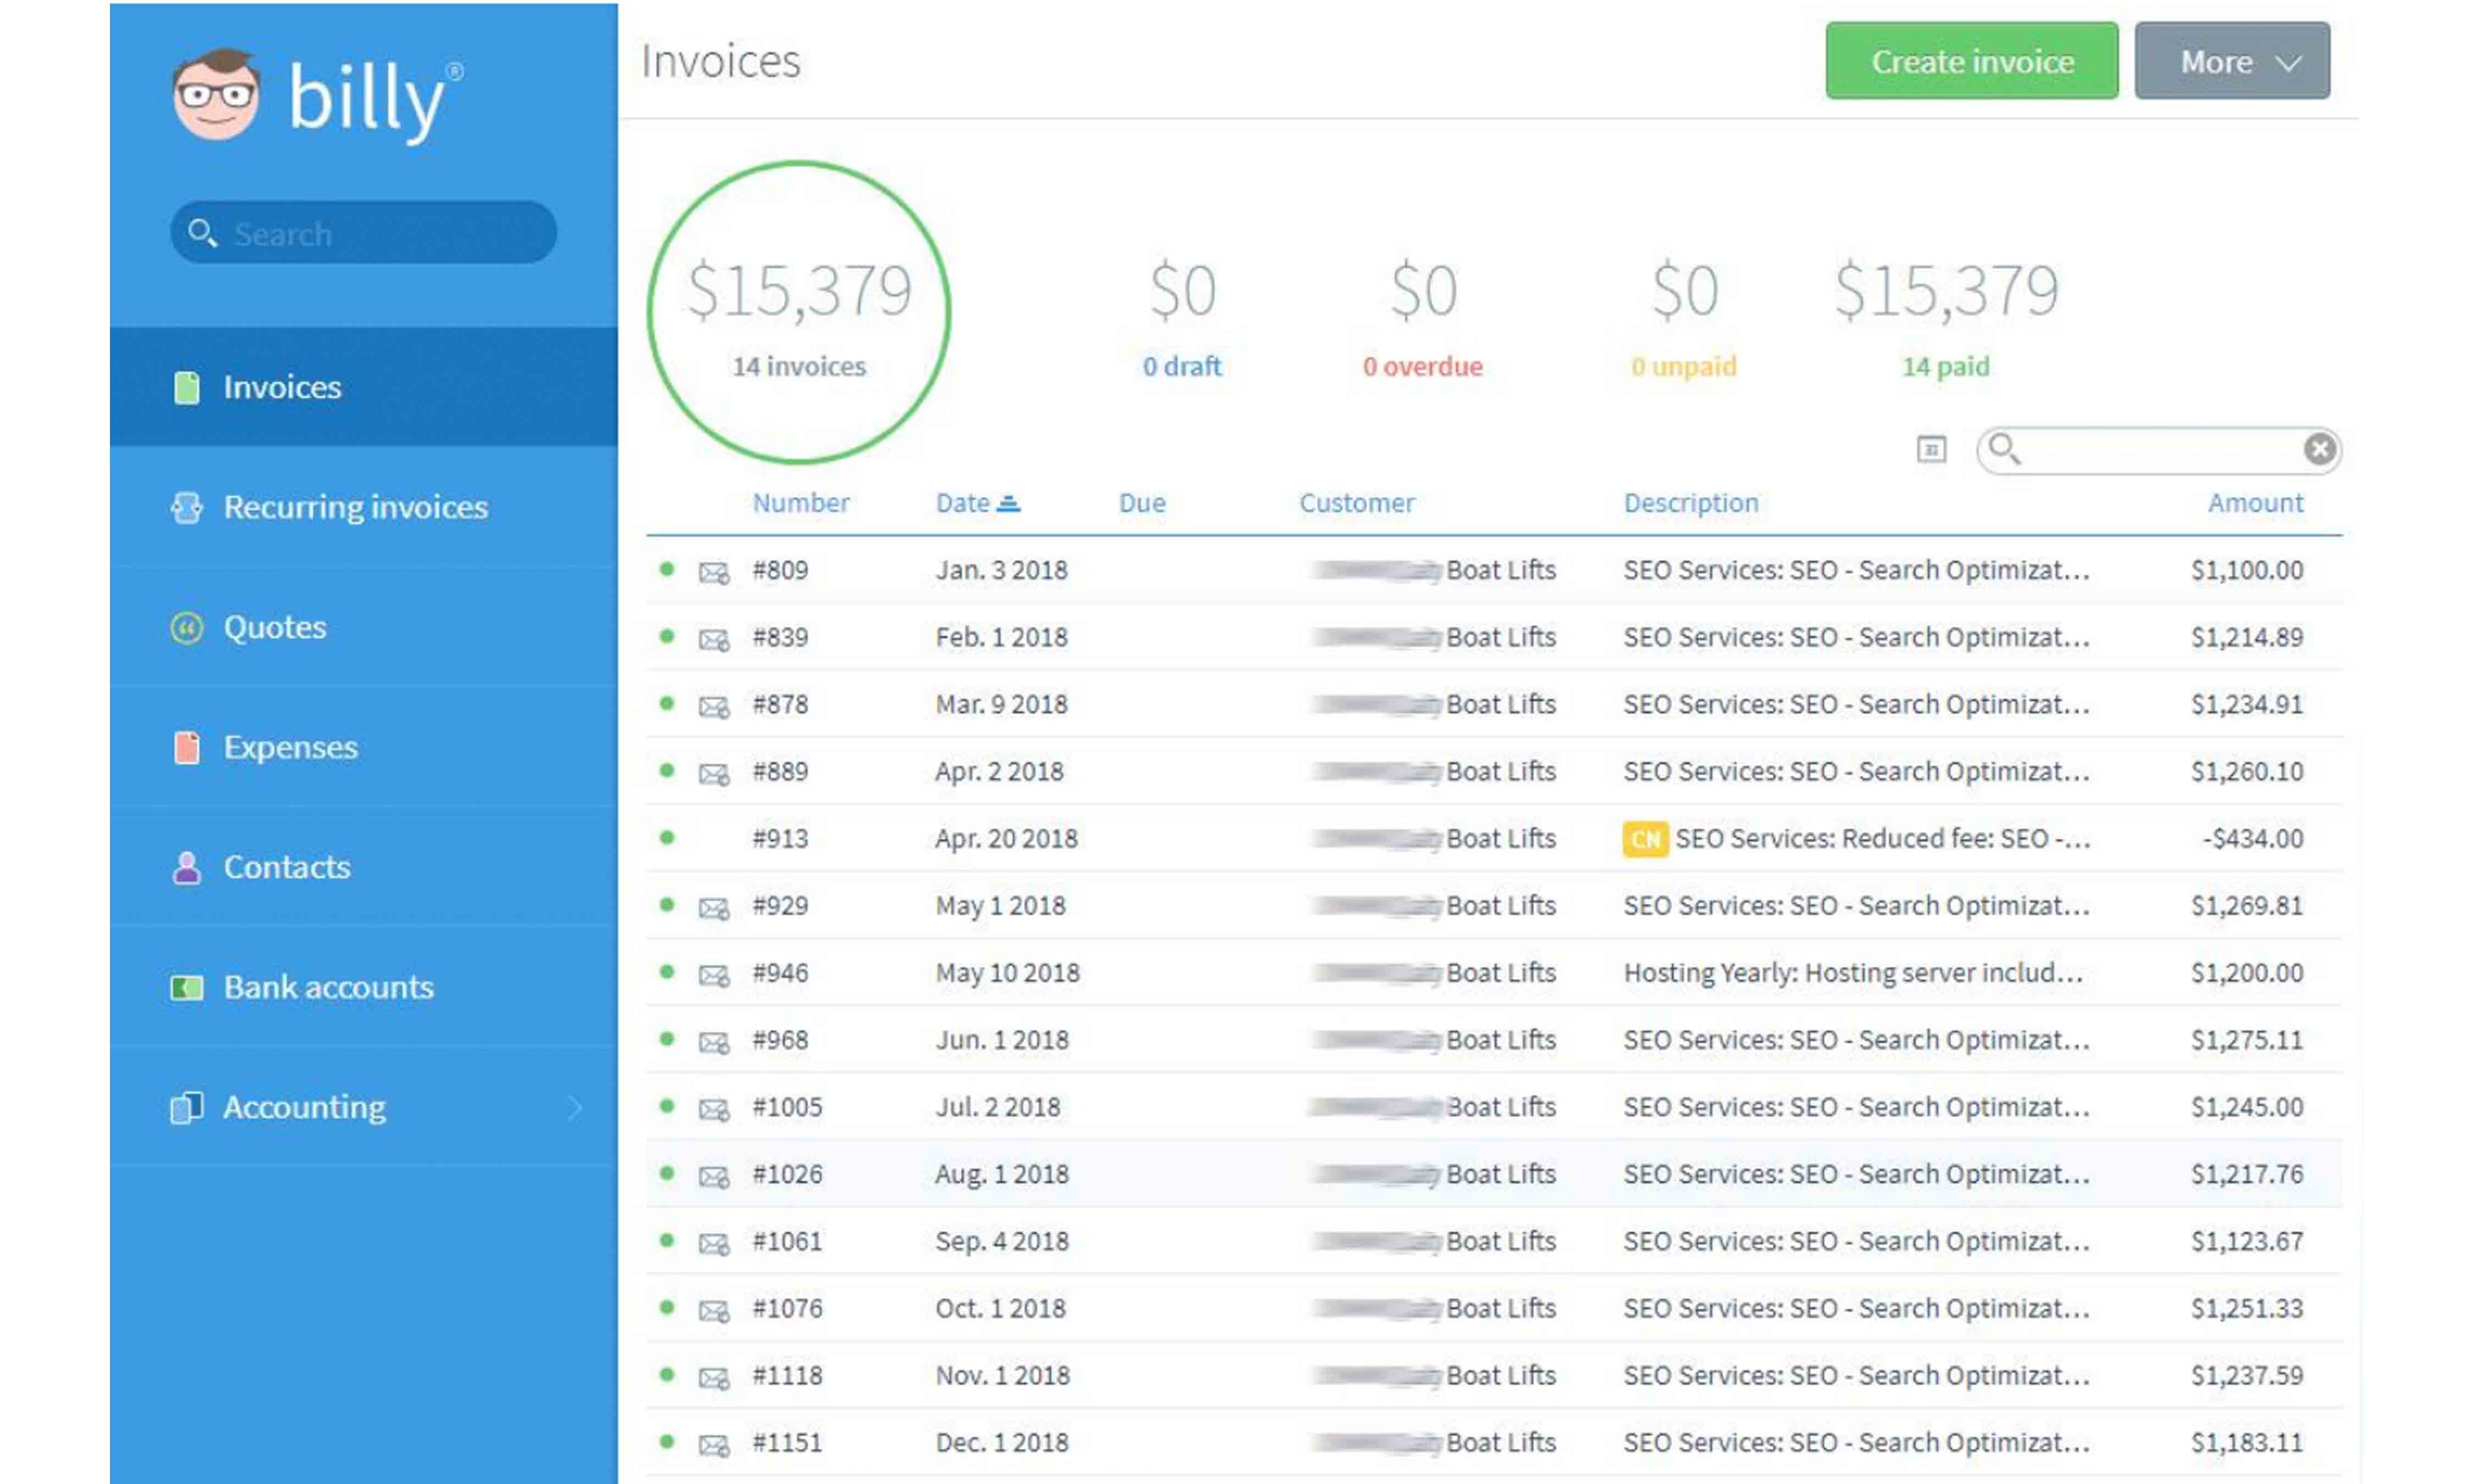Click the Quotes sidebar icon
The width and height of the screenshot is (2474, 1484).
coord(186,628)
